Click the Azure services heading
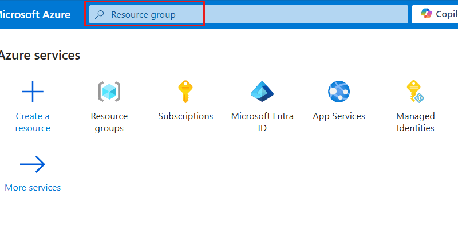 pyautogui.click(x=39, y=56)
